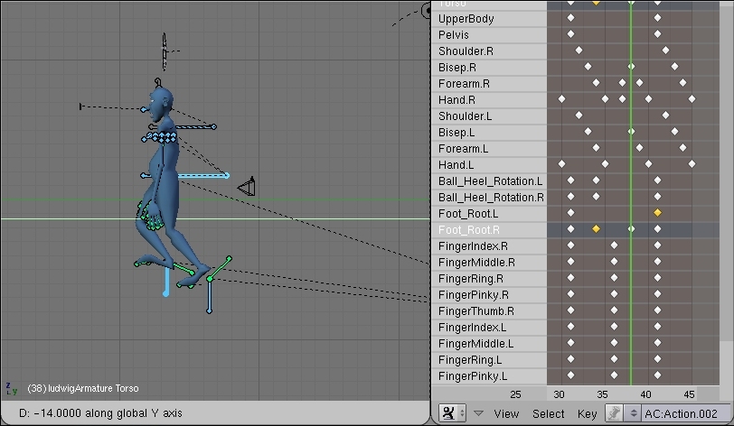Click the camera object in the 3D view
The width and height of the screenshot is (734, 426).
247,187
